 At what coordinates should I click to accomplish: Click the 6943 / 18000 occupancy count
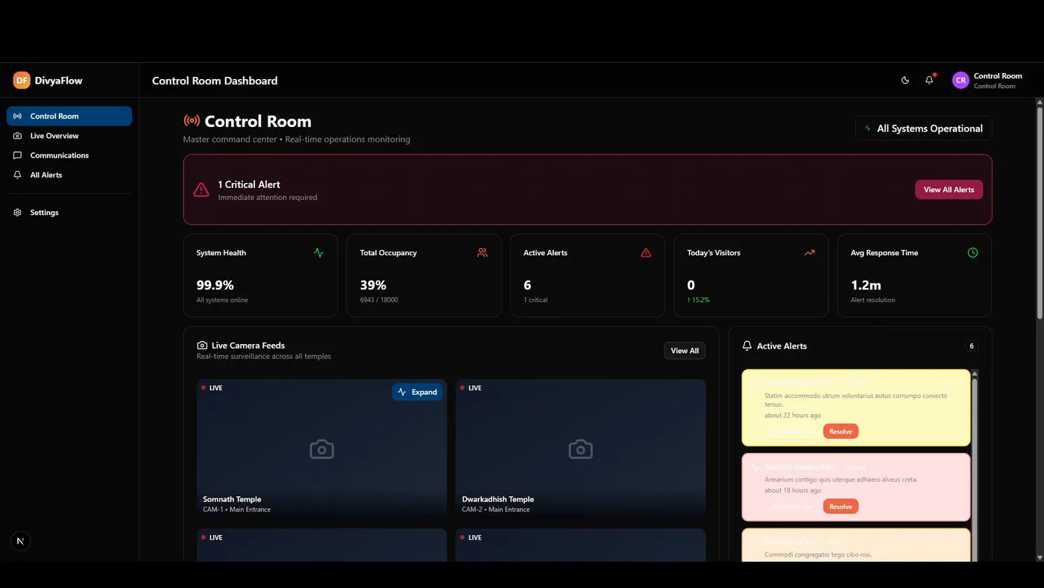(x=379, y=300)
